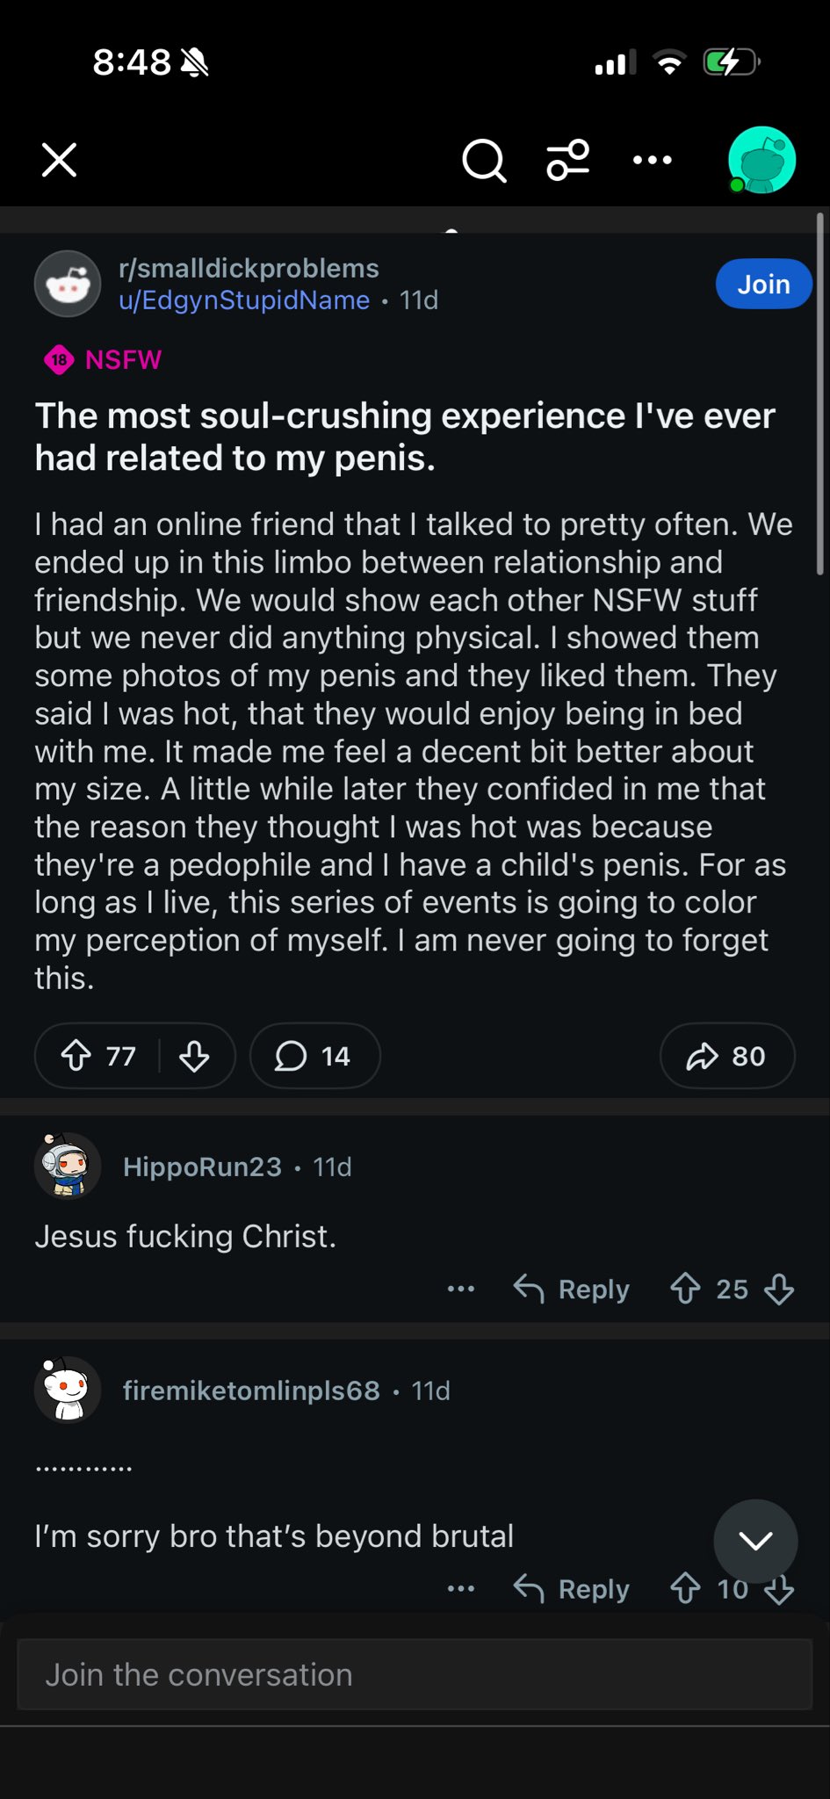Open firemiketomlinpls68's user avatar
830x1799 pixels.
coord(68,1390)
